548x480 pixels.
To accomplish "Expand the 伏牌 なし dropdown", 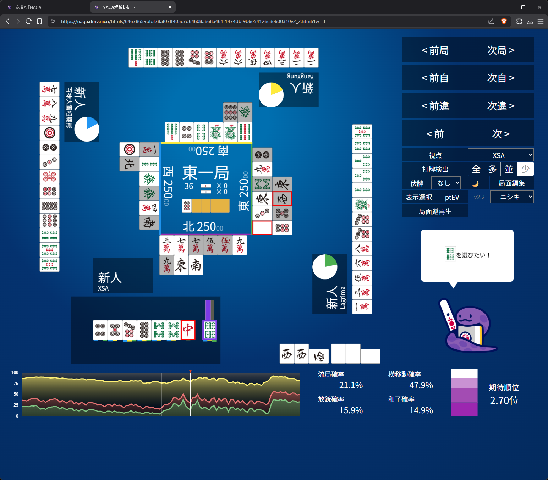I will coord(446,183).
